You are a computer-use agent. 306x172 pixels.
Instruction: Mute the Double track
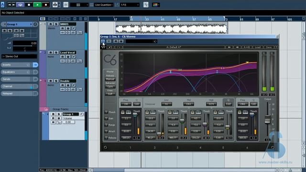point(51,81)
